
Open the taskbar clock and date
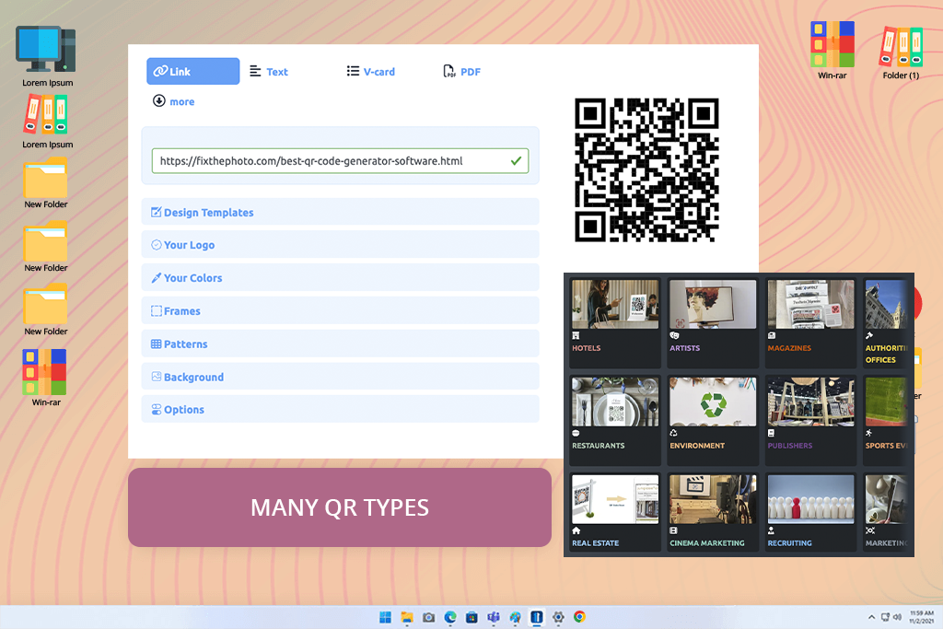tap(921, 617)
